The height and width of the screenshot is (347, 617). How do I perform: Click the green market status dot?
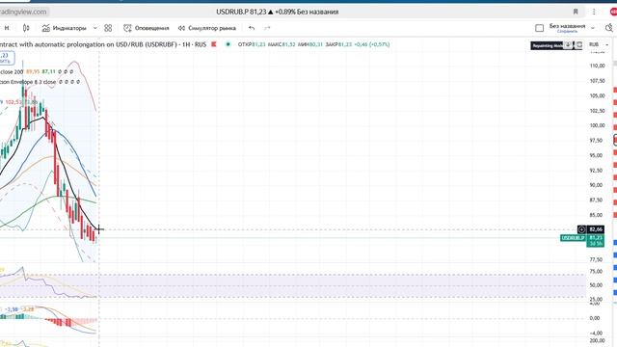[x=228, y=44]
